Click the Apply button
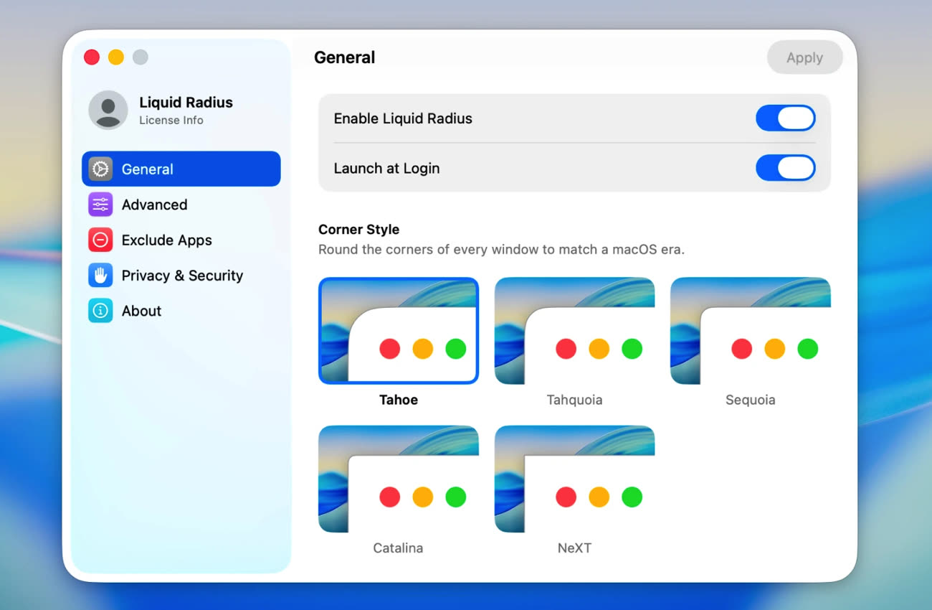The height and width of the screenshot is (610, 932). 804,57
